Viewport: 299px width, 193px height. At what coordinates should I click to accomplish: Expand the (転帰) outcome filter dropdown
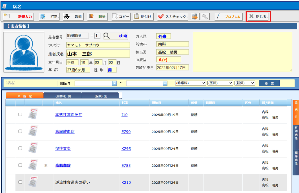[244, 83]
